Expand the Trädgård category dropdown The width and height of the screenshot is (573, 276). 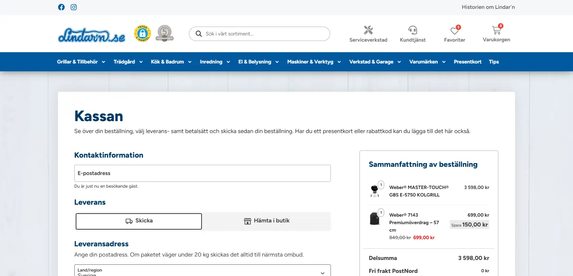click(128, 62)
